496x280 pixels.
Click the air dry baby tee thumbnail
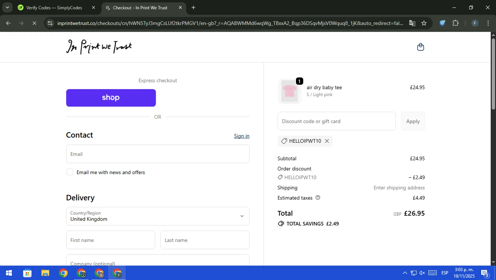290,91
